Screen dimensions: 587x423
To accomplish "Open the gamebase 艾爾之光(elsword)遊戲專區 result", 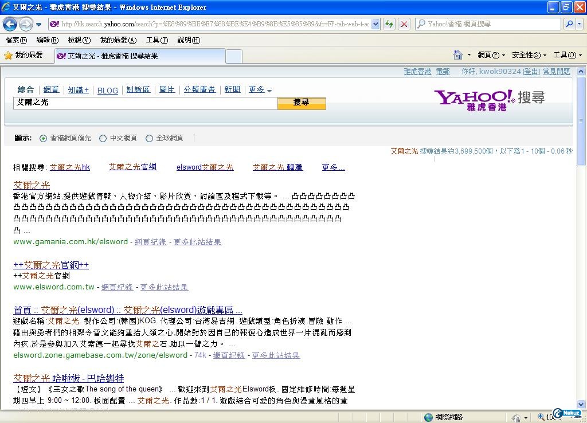I will 128,310.
